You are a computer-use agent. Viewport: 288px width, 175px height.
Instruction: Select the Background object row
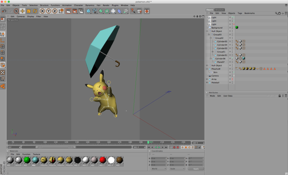pos(217,28)
